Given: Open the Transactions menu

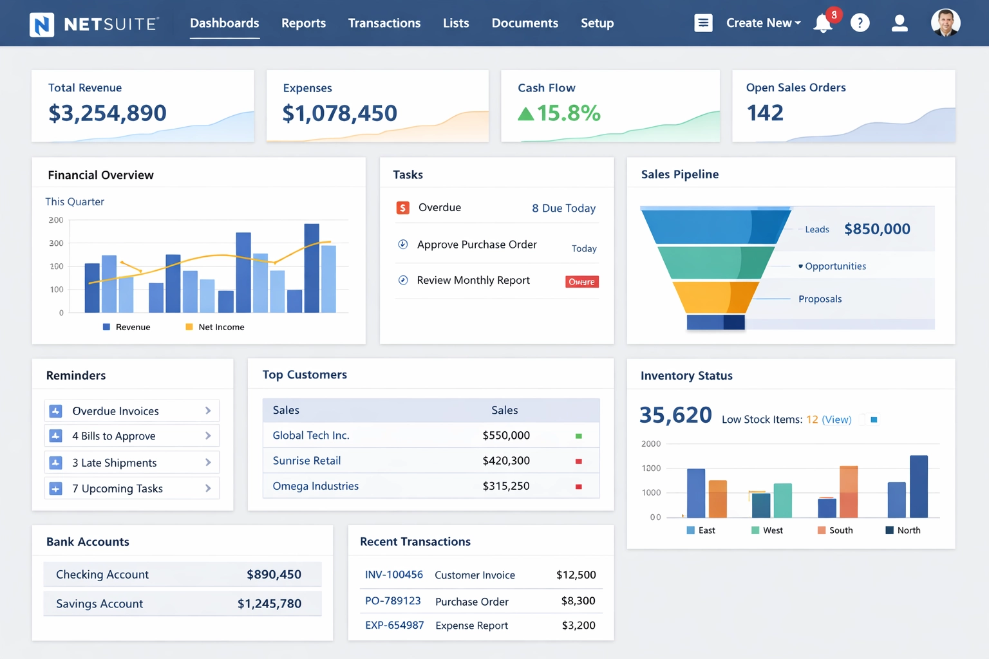Looking at the screenshot, I should tap(384, 23).
